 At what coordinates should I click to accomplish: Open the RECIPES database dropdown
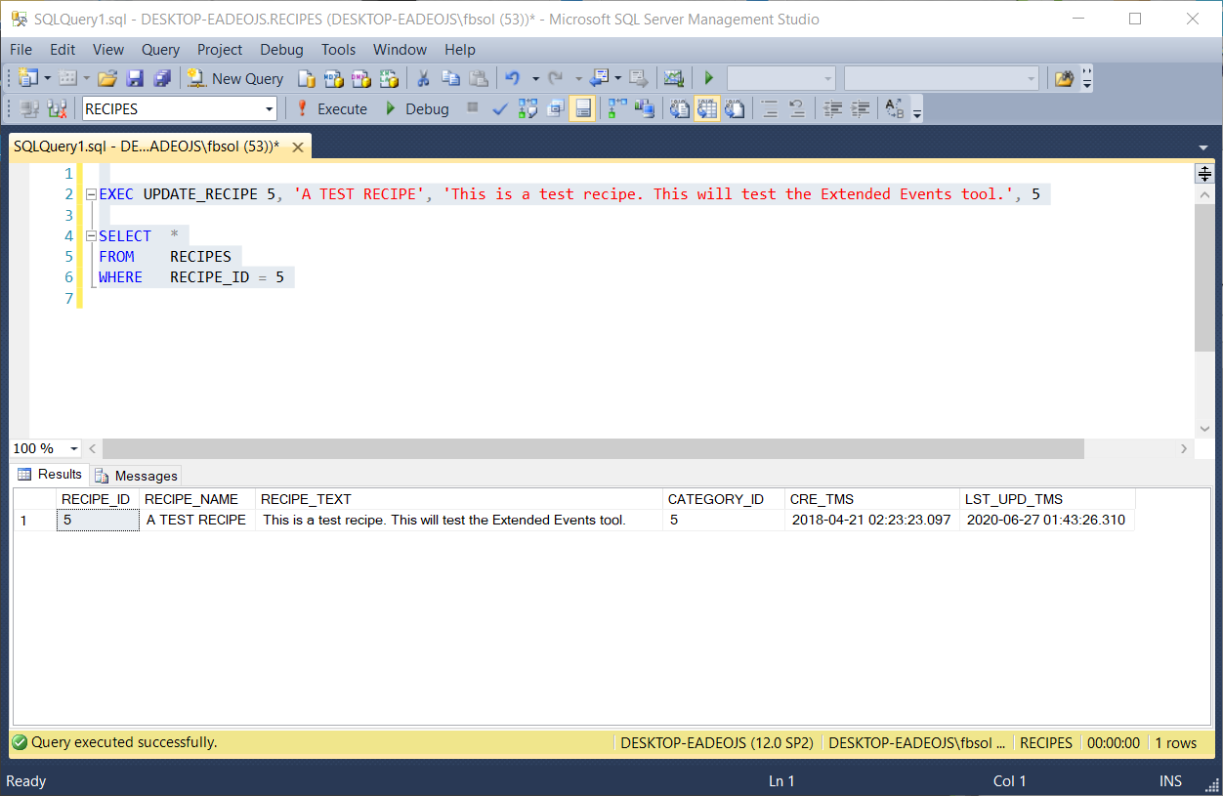point(269,108)
